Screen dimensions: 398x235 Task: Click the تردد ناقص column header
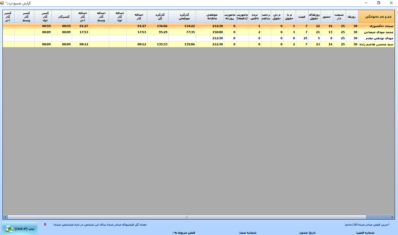click(x=255, y=17)
